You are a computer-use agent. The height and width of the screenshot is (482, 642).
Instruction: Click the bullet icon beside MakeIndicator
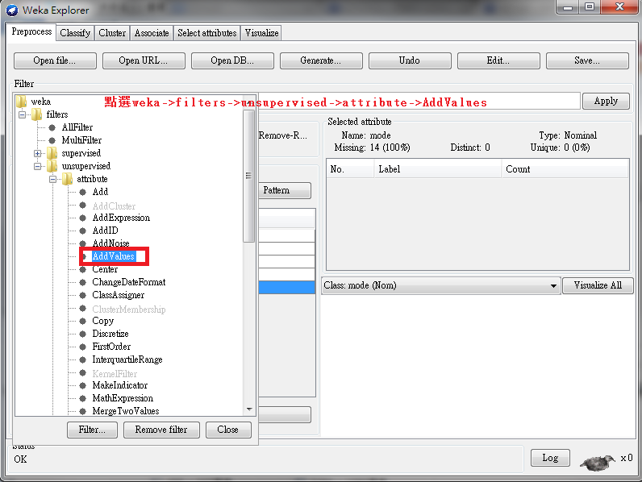83,385
